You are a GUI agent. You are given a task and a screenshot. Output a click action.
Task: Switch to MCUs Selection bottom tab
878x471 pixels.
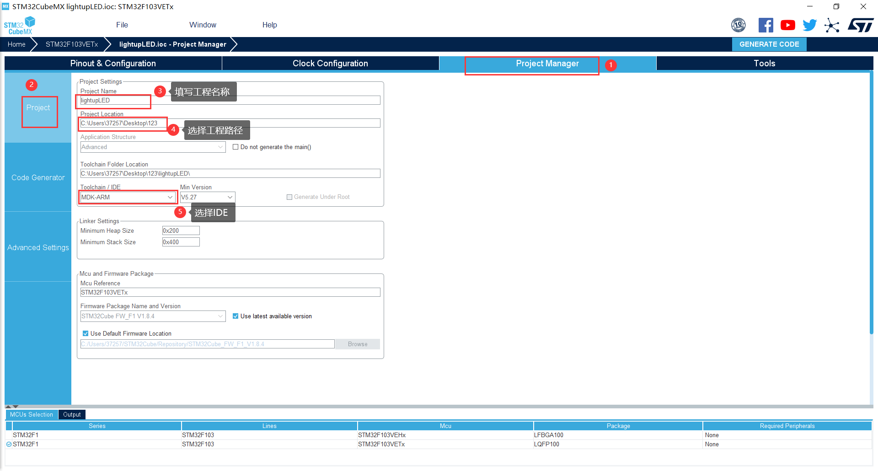coord(32,415)
